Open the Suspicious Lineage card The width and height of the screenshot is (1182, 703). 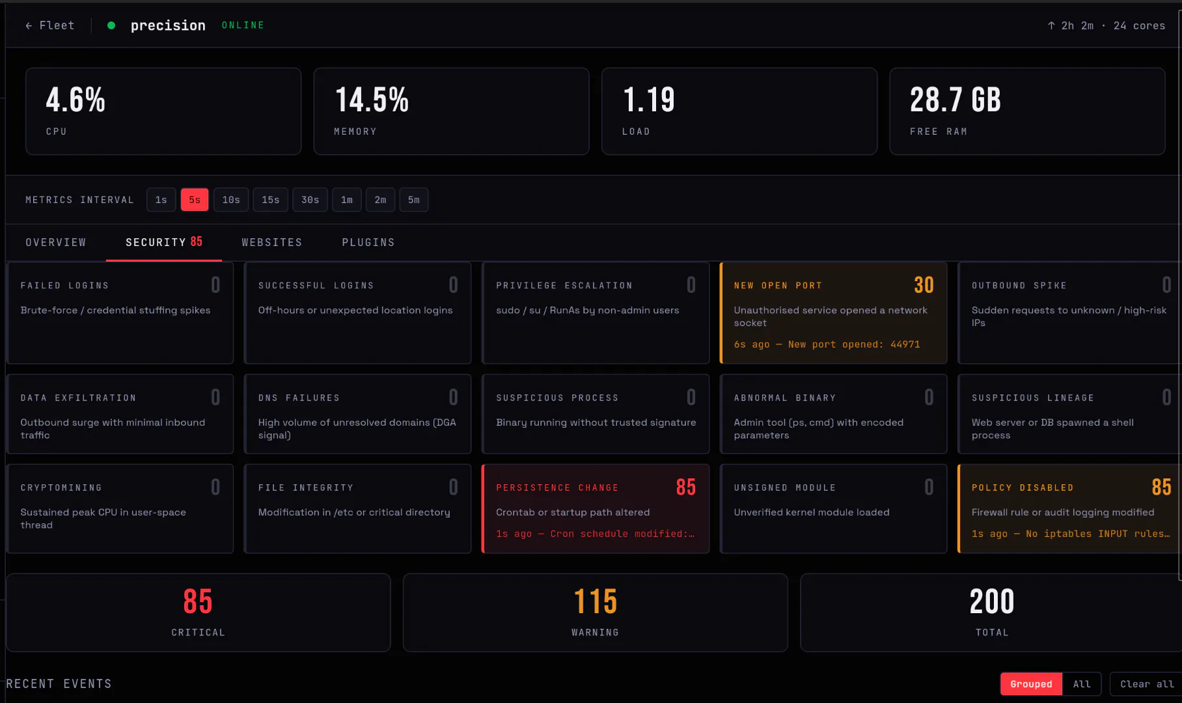(x=1069, y=414)
